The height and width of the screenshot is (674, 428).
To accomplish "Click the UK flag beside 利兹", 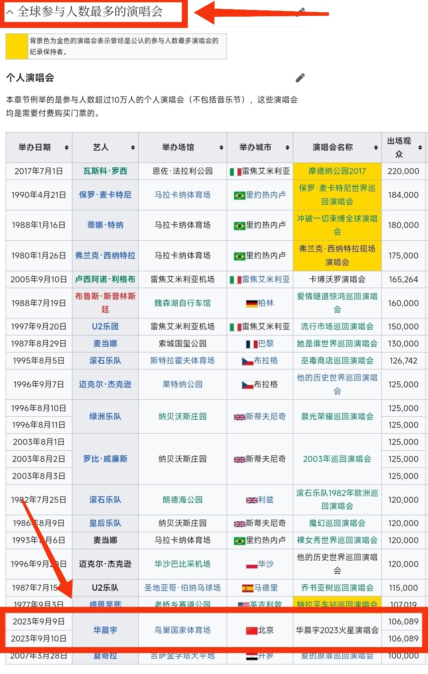I will pos(252,501).
